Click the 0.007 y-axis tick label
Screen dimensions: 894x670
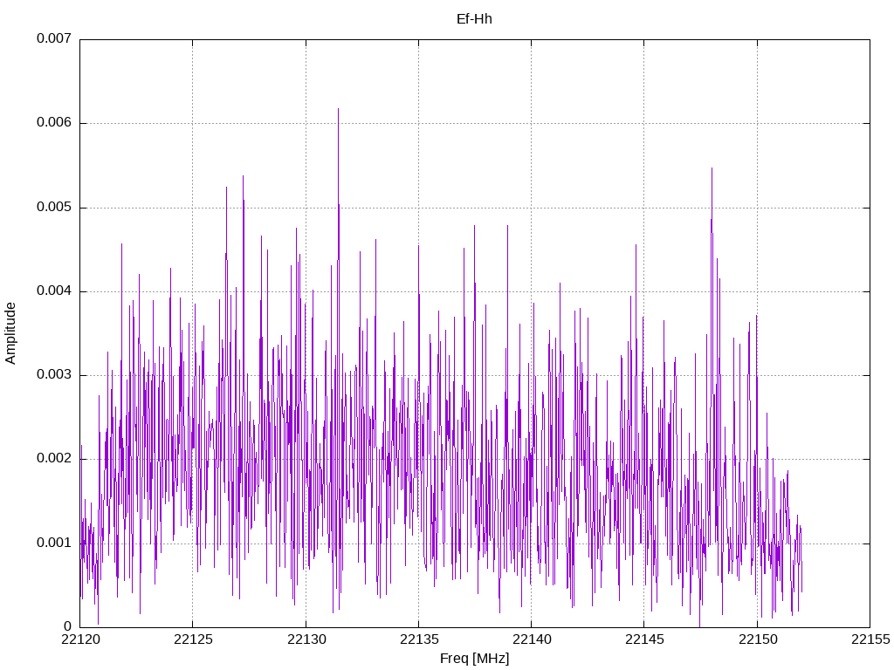click(54, 38)
